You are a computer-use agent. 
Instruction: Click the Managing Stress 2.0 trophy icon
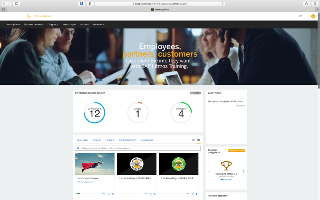(226, 166)
